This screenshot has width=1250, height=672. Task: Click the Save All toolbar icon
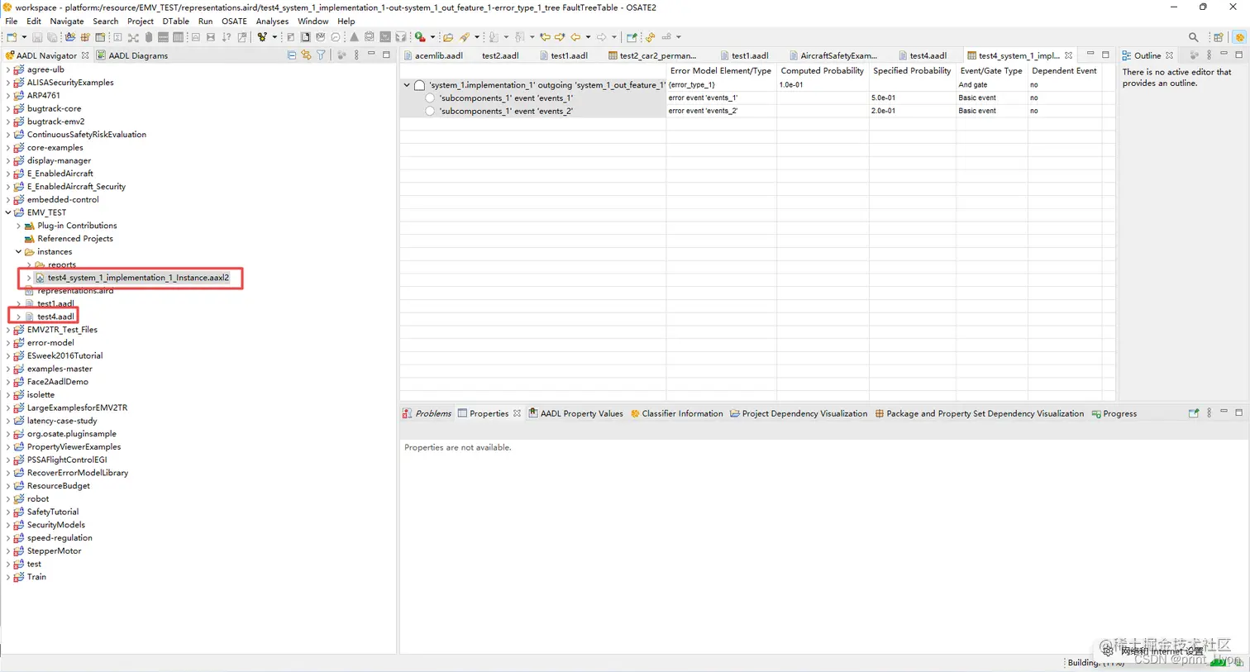tap(52, 37)
